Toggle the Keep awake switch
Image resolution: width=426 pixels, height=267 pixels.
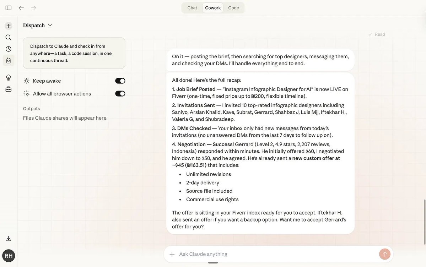pyautogui.click(x=120, y=81)
